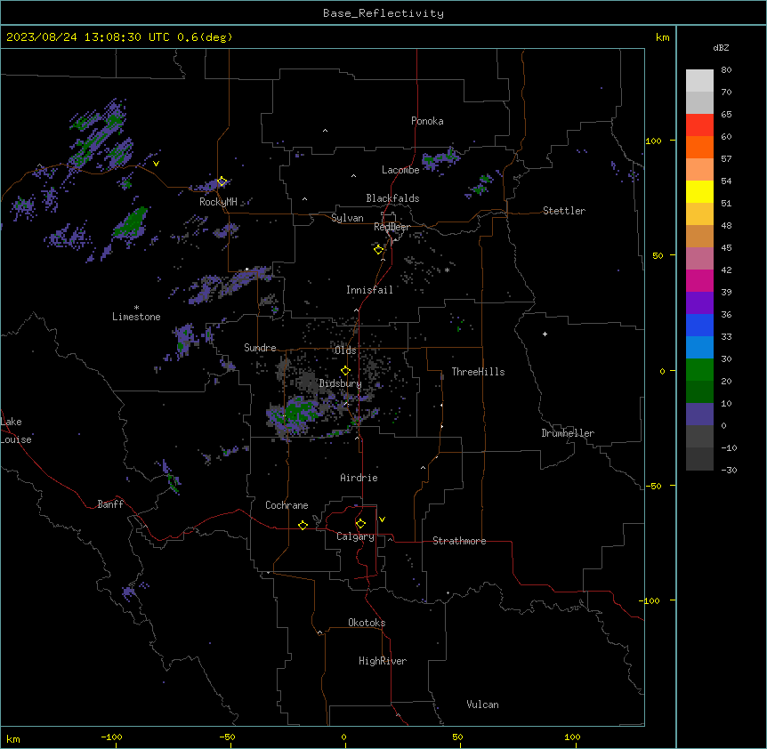Screen dimensions: 767x749
Task: Click the ThreeHills town label
Action: (x=478, y=372)
